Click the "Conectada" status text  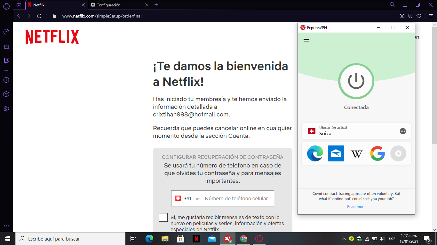[x=356, y=108]
